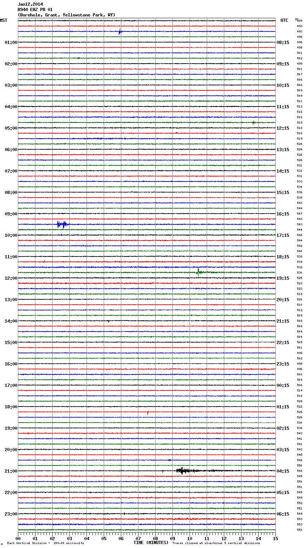Select the 18:15 UTC time label
The width and height of the screenshot is (304, 548).
tap(283, 257)
